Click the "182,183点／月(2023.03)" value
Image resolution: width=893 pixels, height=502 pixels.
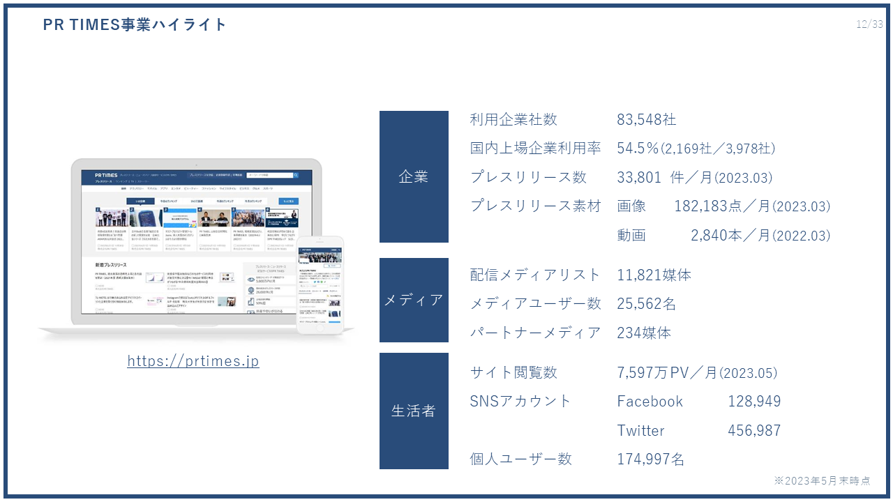click(753, 206)
